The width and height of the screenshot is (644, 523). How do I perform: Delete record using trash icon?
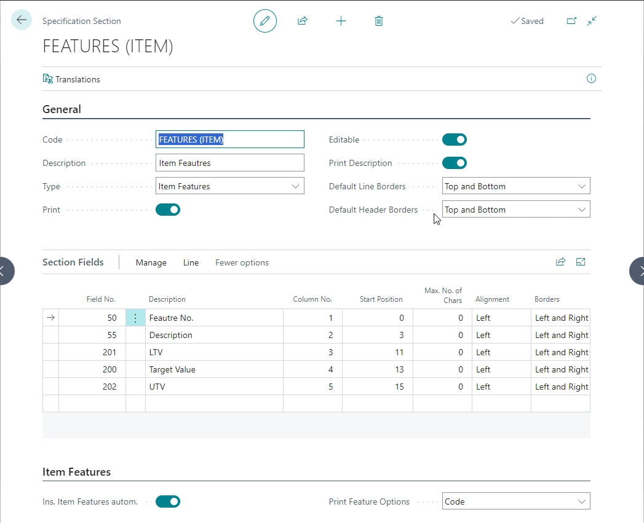(379, 21)
